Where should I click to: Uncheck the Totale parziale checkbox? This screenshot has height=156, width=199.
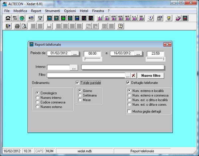(x=77, y=83)
